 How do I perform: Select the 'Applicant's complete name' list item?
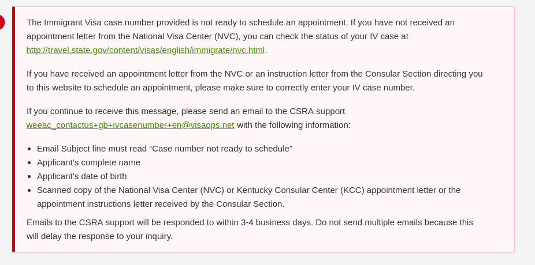pyautogui.click(x=89, y=162)
